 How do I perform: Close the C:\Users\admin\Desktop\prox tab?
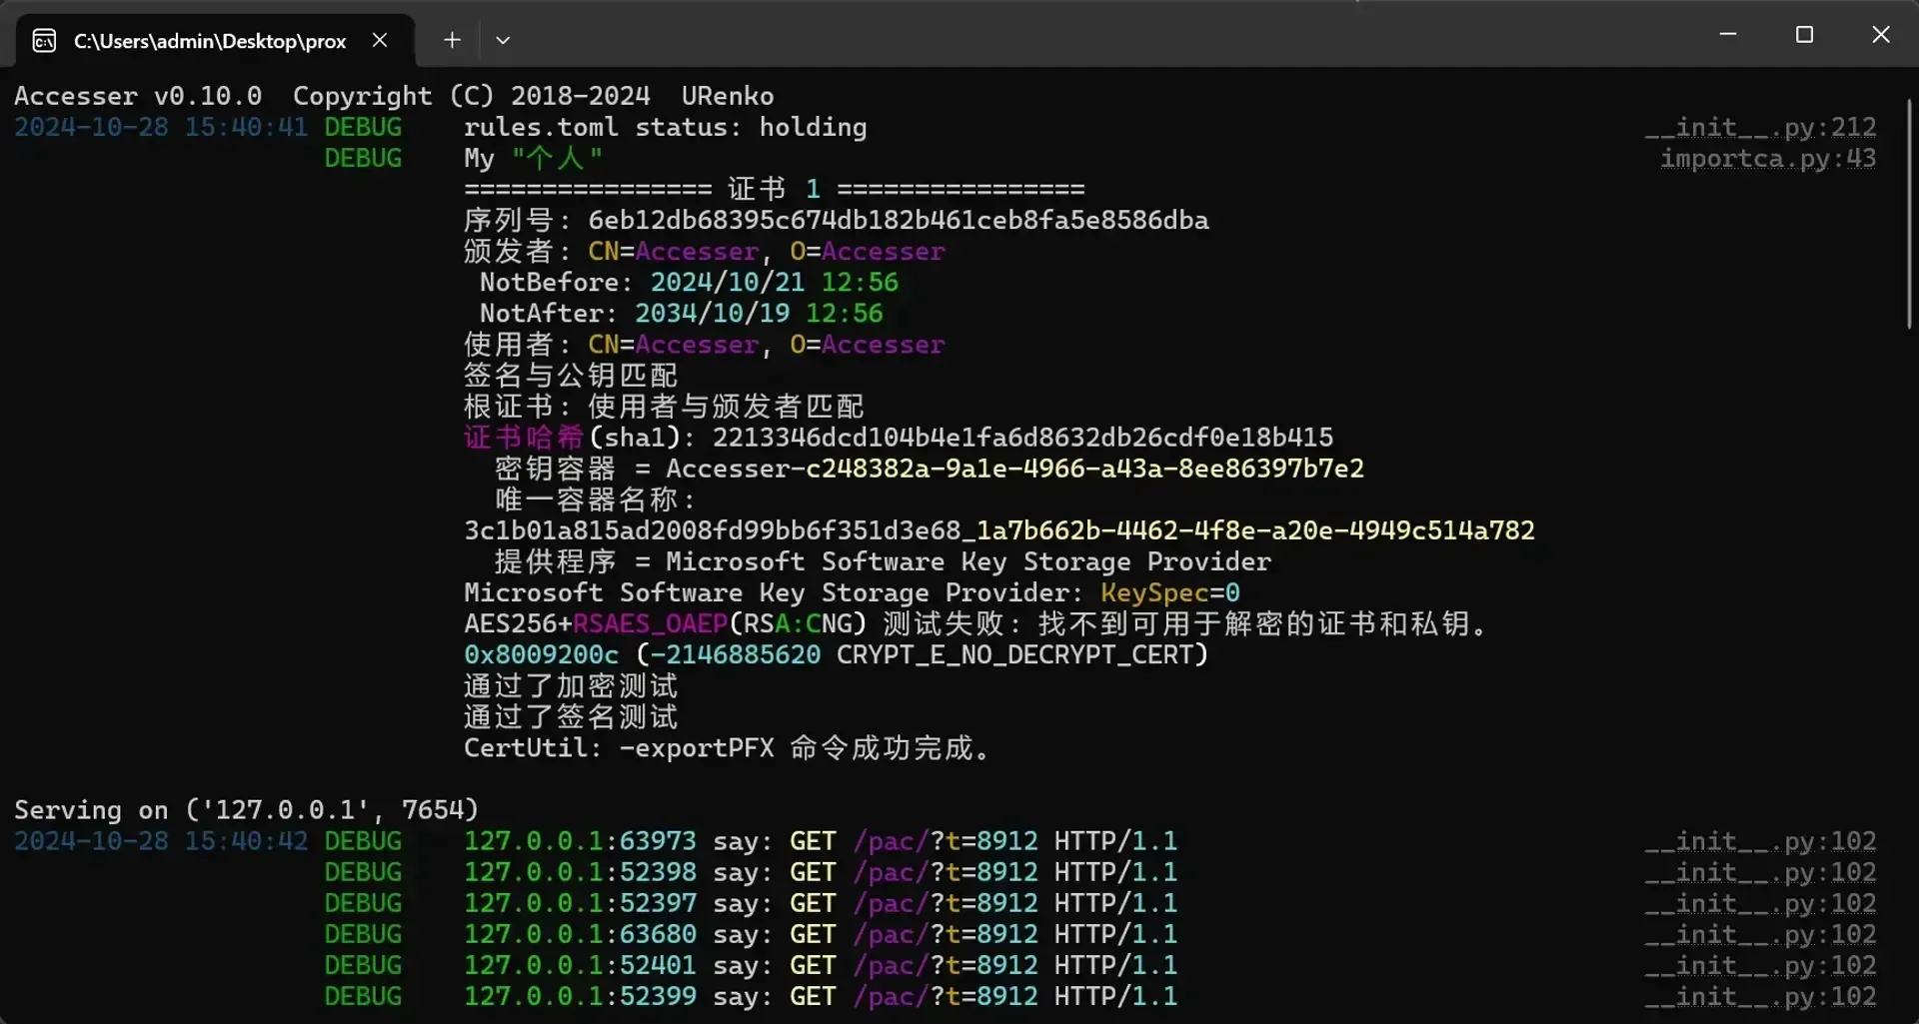pos(380,40)
